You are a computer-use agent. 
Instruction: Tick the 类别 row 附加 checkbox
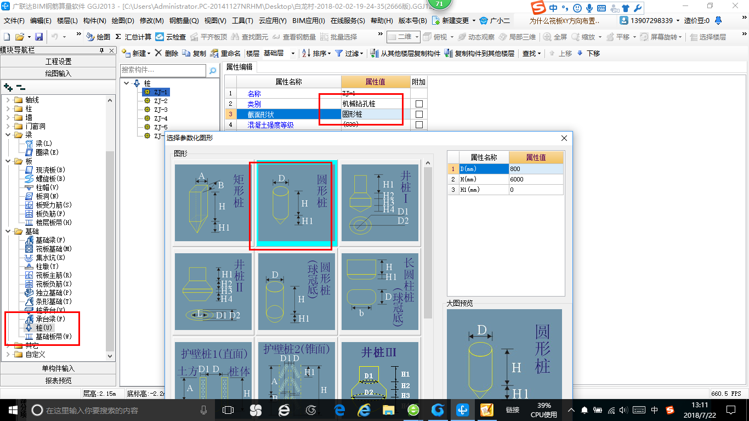(x=419, y=104)
